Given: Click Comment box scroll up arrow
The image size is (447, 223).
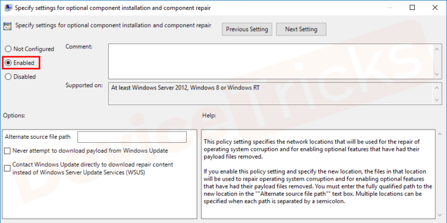Looking at the screenshot, I should click(437, 49).
